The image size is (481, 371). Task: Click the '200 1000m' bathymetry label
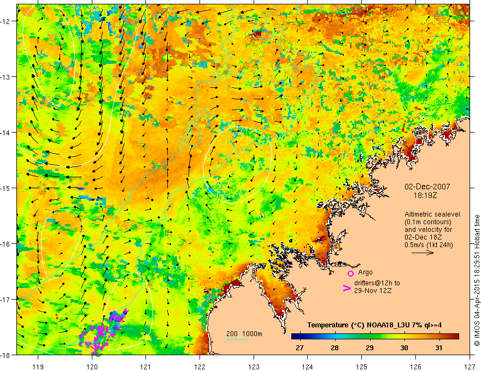[244, 334]
